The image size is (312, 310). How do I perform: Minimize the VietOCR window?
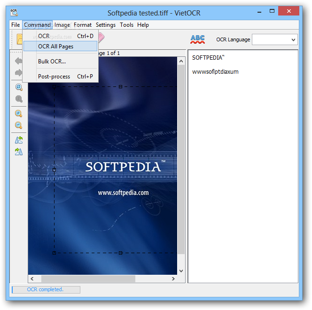pos(259,12)
